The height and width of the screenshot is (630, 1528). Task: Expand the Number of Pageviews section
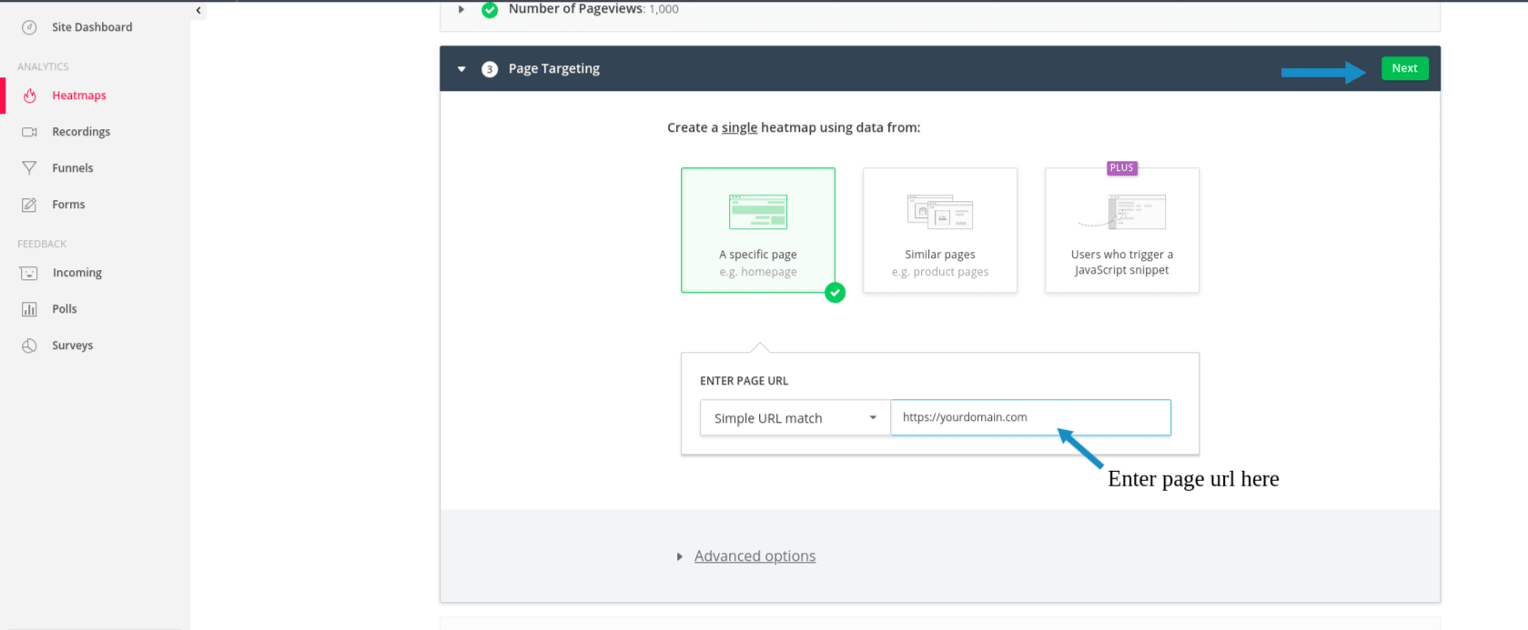pyautogui.click(x=461, y=9)
